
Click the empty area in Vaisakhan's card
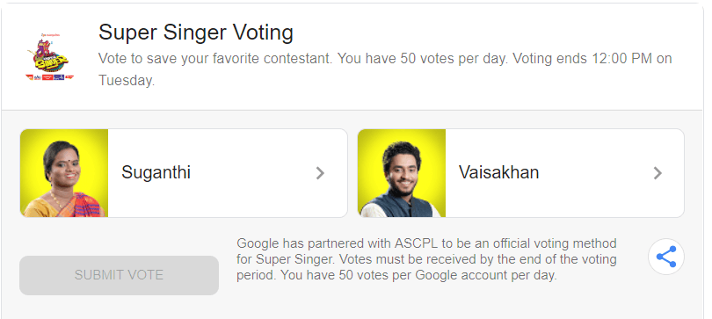(x=595, y=173)
